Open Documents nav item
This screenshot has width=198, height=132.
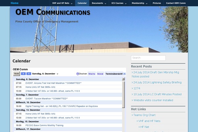pyautogui.click(x=97, y=3)
